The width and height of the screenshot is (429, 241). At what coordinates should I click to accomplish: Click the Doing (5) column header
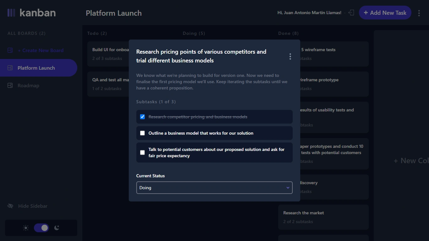[194, 33]
